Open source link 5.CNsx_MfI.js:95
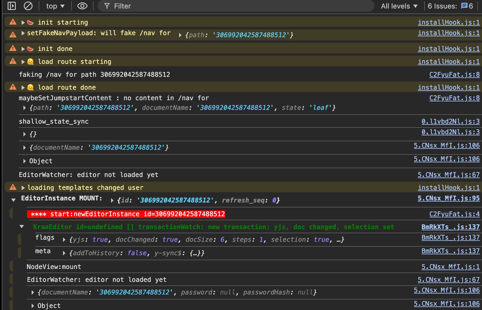This screenshot has width=482, height=310. (448, 198)
